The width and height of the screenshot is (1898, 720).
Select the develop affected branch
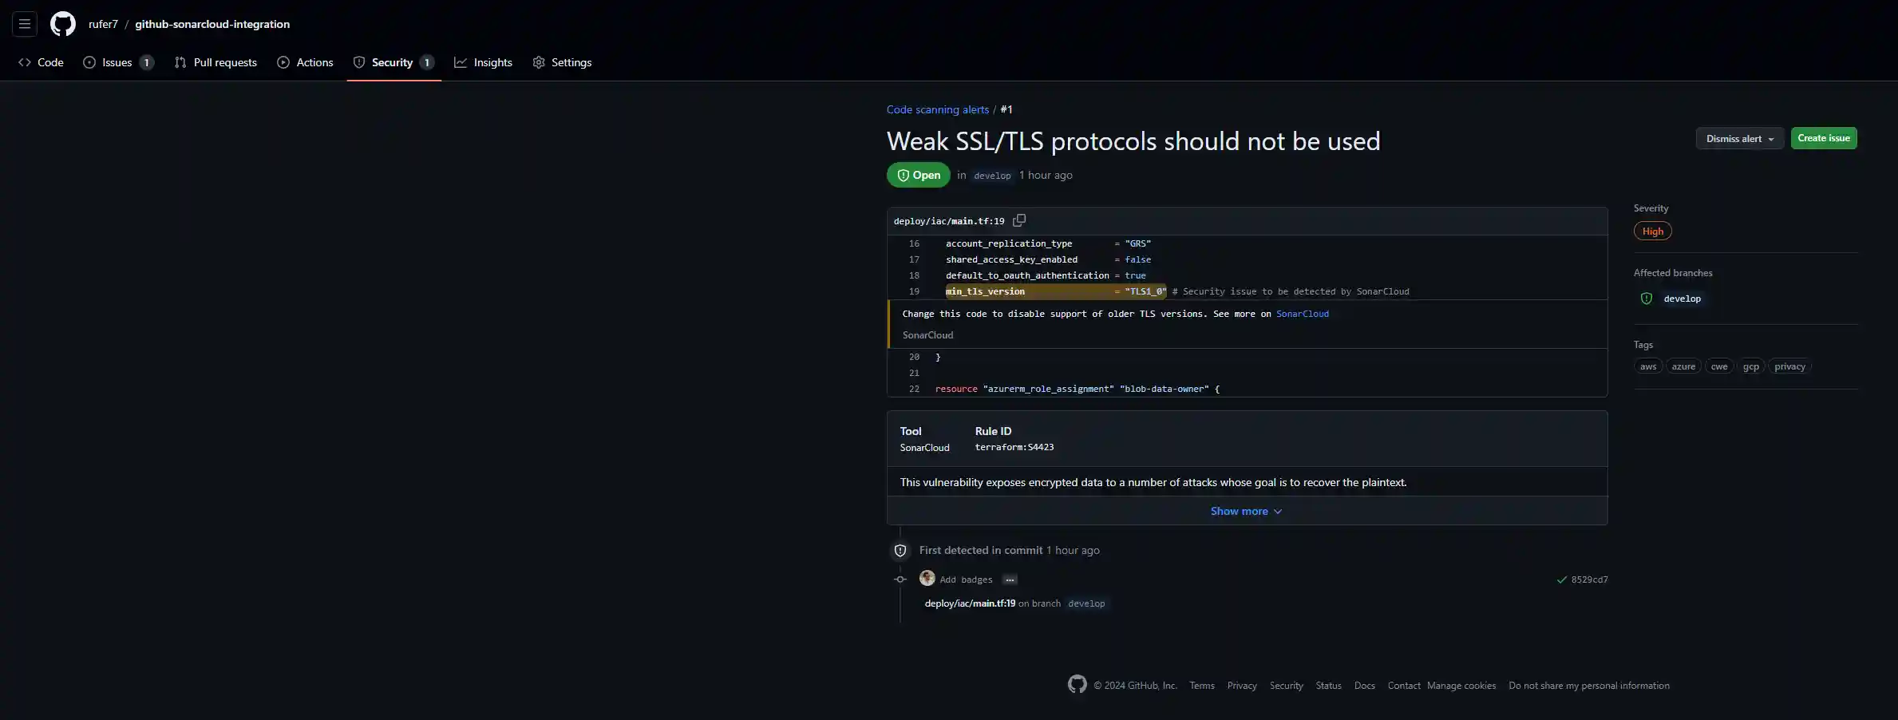click(1682, 299)
